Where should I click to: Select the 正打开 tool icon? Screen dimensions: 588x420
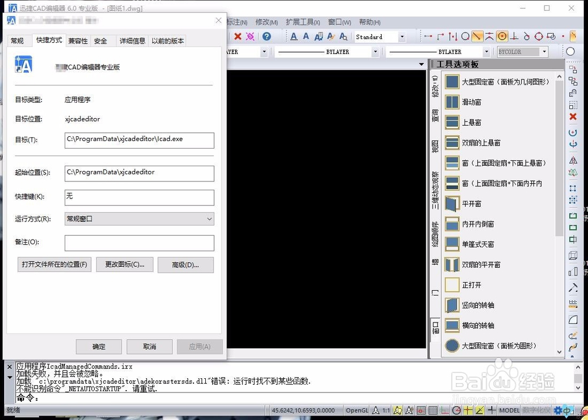[452, 285]
